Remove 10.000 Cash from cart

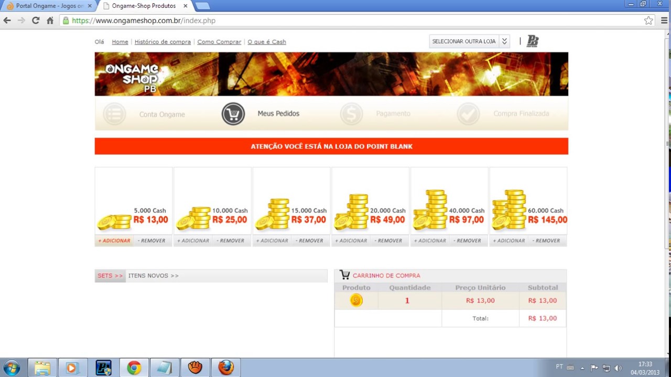click(x=232, y=241)
